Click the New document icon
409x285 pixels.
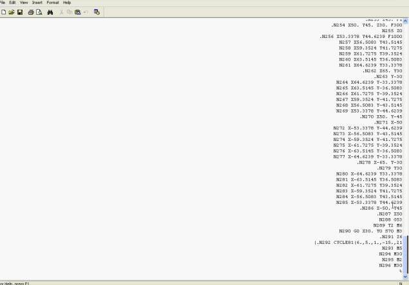click(4, 12)
